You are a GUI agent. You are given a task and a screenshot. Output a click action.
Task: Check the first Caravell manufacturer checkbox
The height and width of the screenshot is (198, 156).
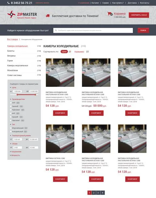point(11,106)
